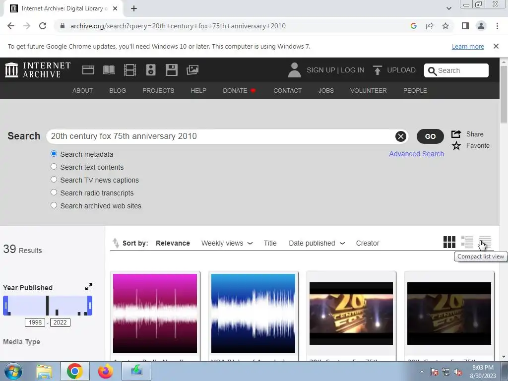Select Search TV news captions option

[x=54, y=180]
